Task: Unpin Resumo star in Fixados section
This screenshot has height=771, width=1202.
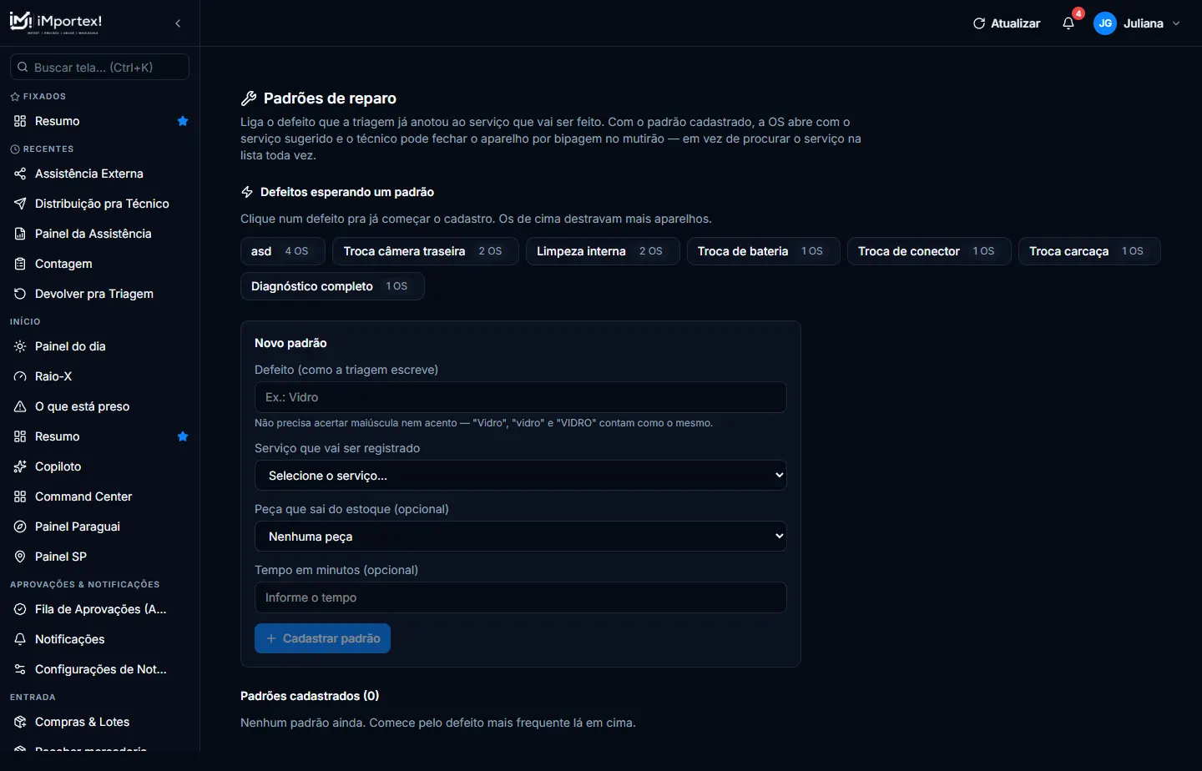Action: [x=183, y=121]
